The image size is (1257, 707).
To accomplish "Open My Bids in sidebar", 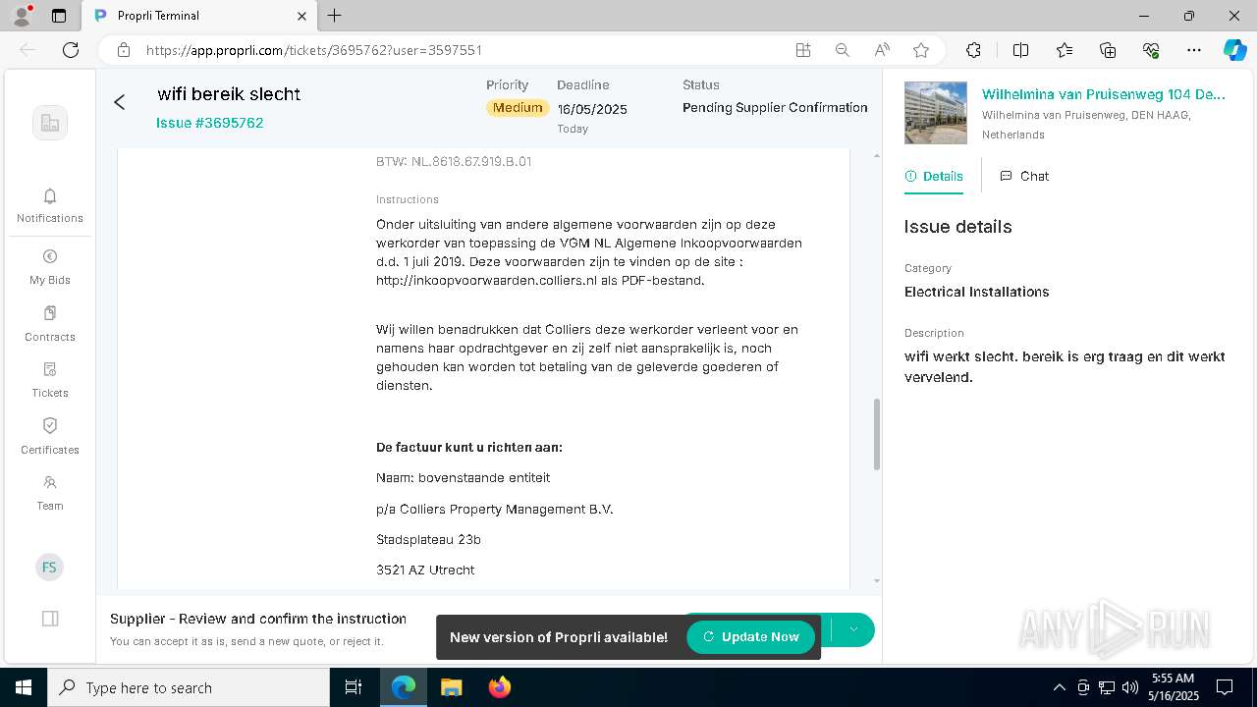I will [x=50, y=266].
